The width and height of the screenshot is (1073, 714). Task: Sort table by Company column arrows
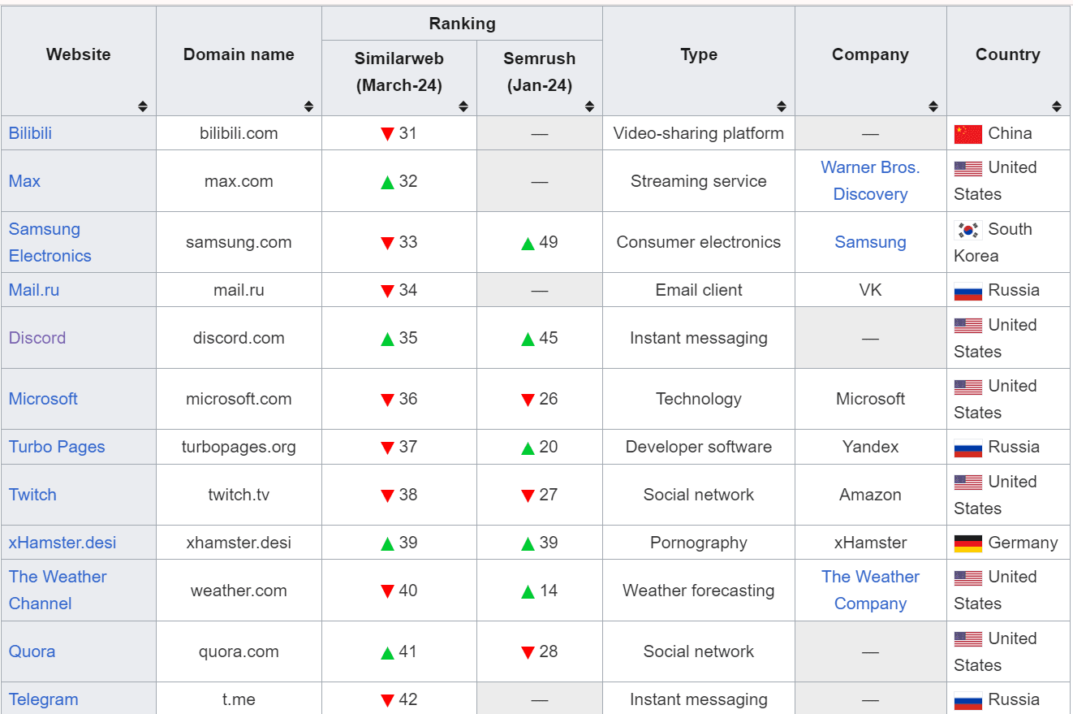coord(933,106)
